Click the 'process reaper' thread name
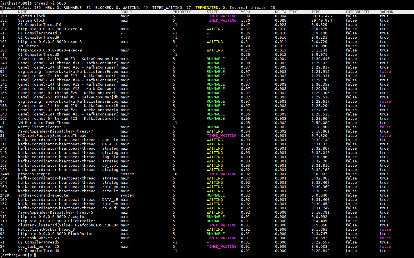 pyautogui.click(x=34, y=174)
